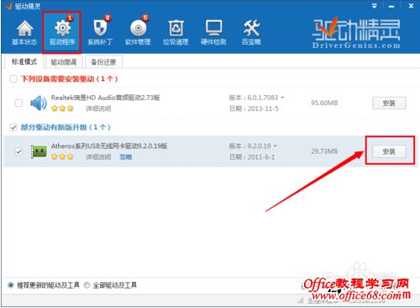Uncheck the 部分驱动有新版升级 group checkbox

(13, 127)
